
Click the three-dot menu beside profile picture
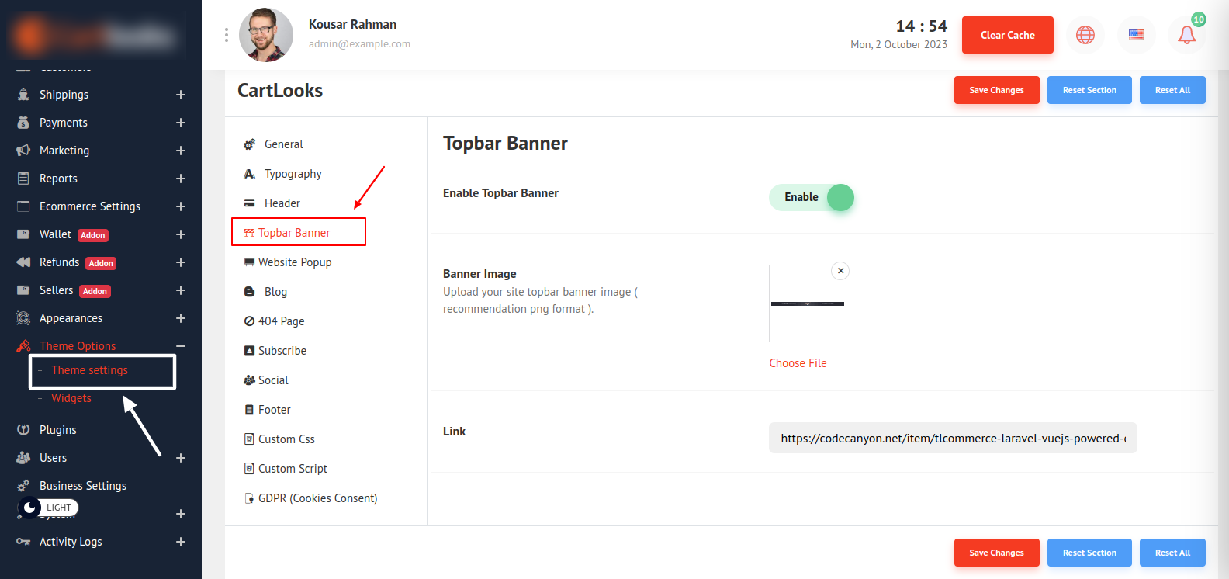pos(227,35)
